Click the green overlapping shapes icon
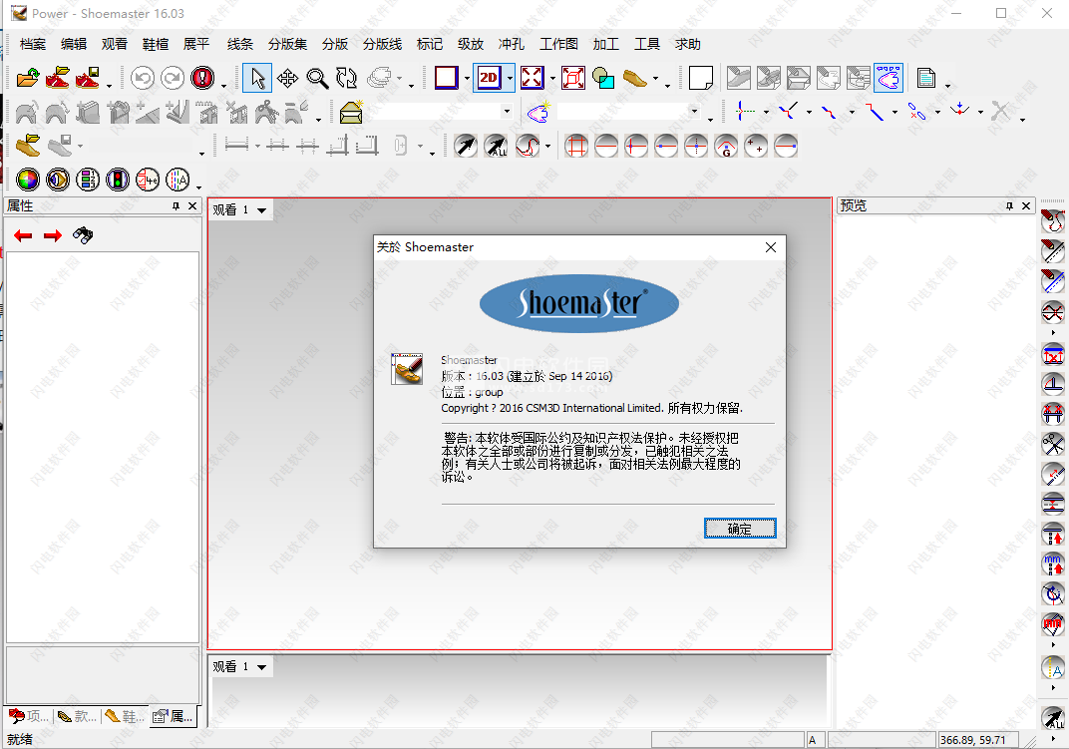This screenshot has height=749, width=1069. [x=603, y=78]
